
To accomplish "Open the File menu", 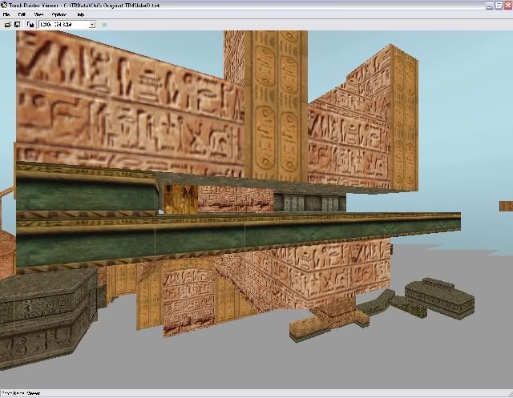I will point(6,14).
